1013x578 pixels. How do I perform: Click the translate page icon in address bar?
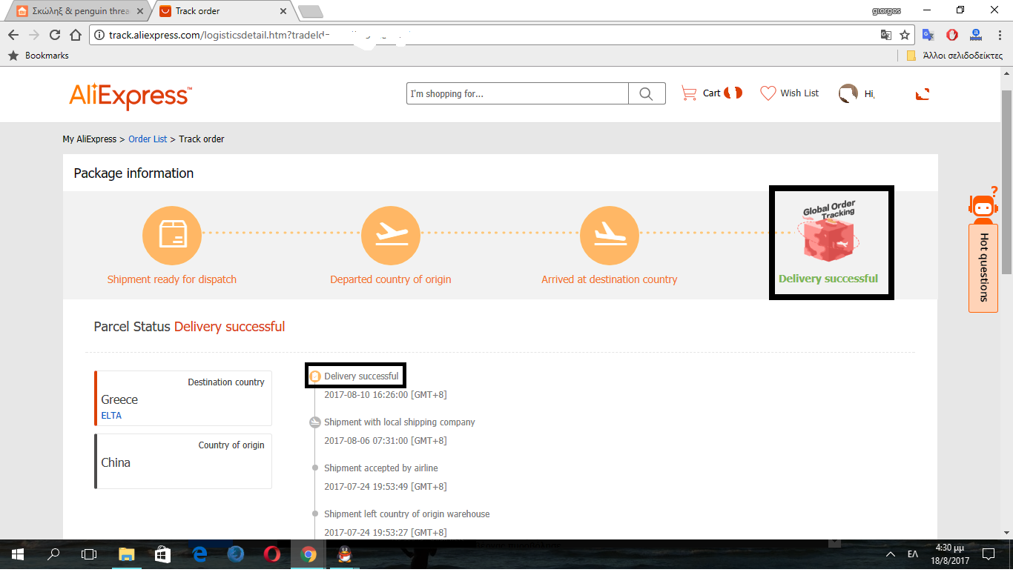[x=886, y=35]
